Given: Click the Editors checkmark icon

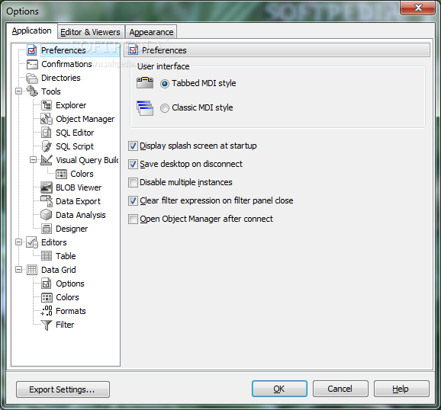Looking at the screenshot, I should (32, 242).
